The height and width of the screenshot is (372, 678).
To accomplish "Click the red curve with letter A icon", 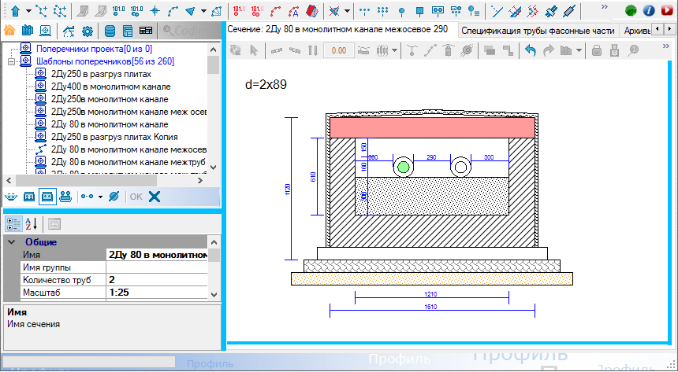I will (x=293, y=10).
